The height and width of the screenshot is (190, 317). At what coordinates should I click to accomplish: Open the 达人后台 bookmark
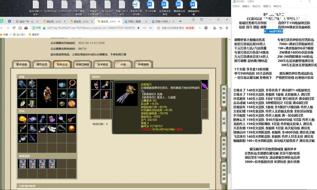tap(19, 34)
